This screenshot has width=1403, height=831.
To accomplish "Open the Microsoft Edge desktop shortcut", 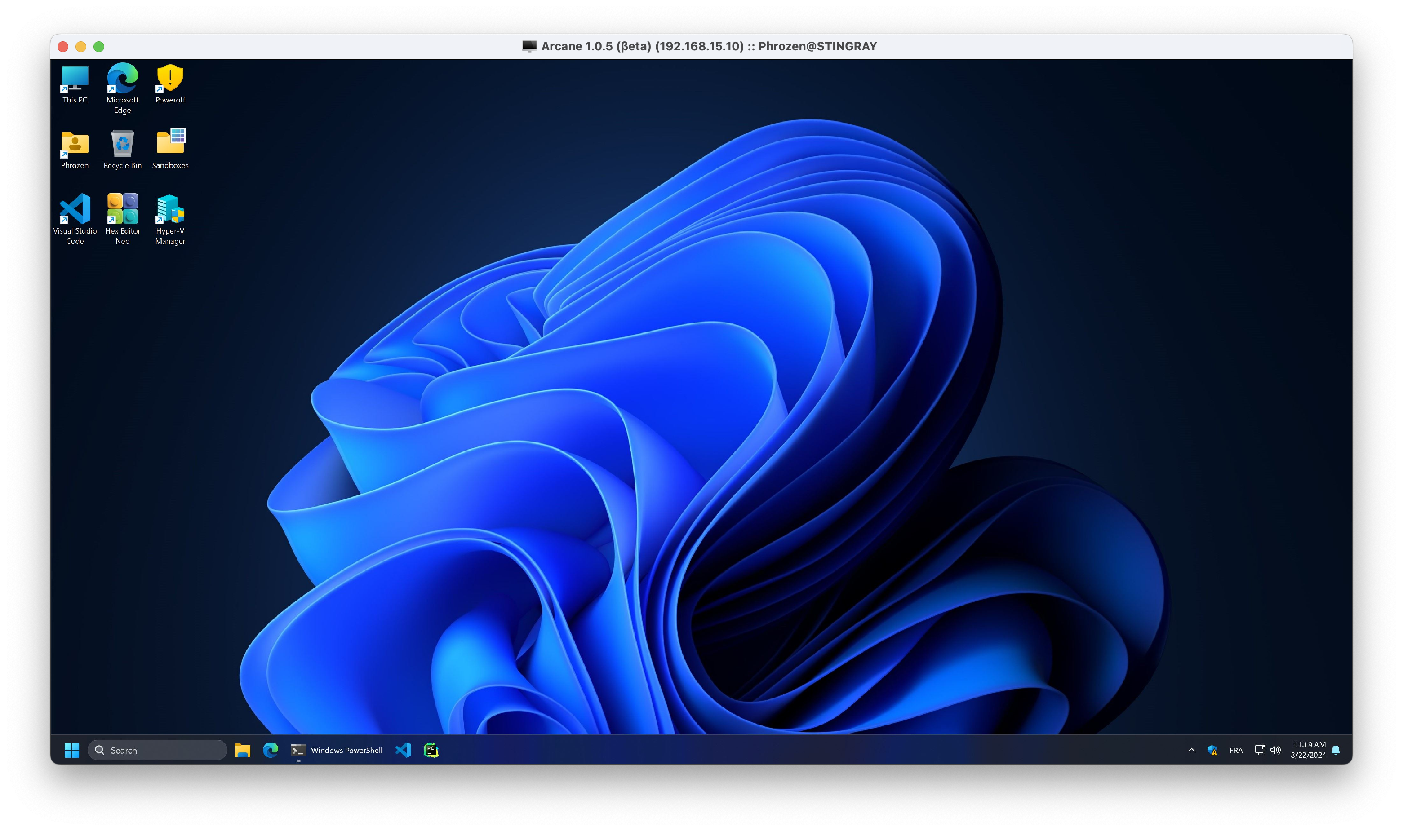I will click(122, 79).
